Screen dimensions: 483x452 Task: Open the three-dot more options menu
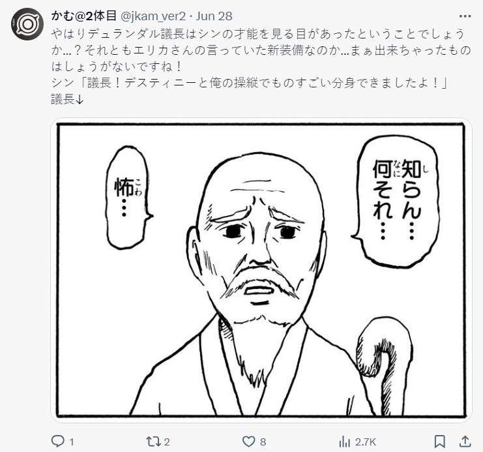coord(465,16)
